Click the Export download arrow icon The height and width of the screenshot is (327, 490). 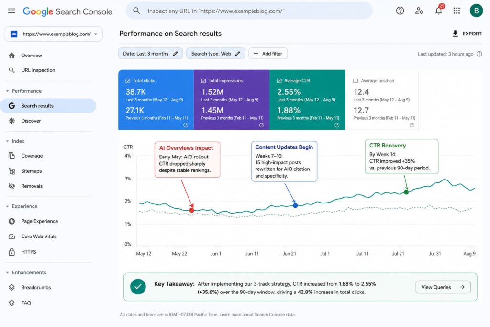tap(456, 34)
